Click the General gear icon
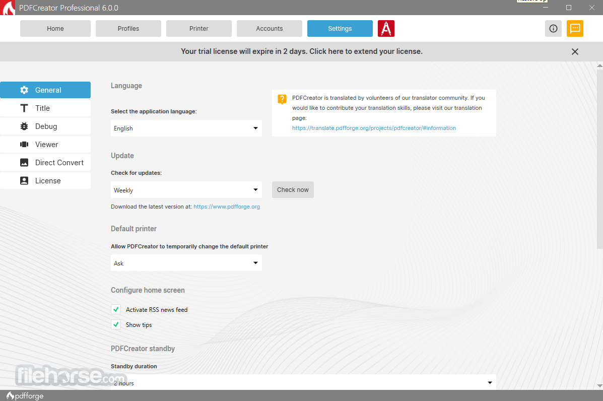603x401 pixels. point(24,90)
